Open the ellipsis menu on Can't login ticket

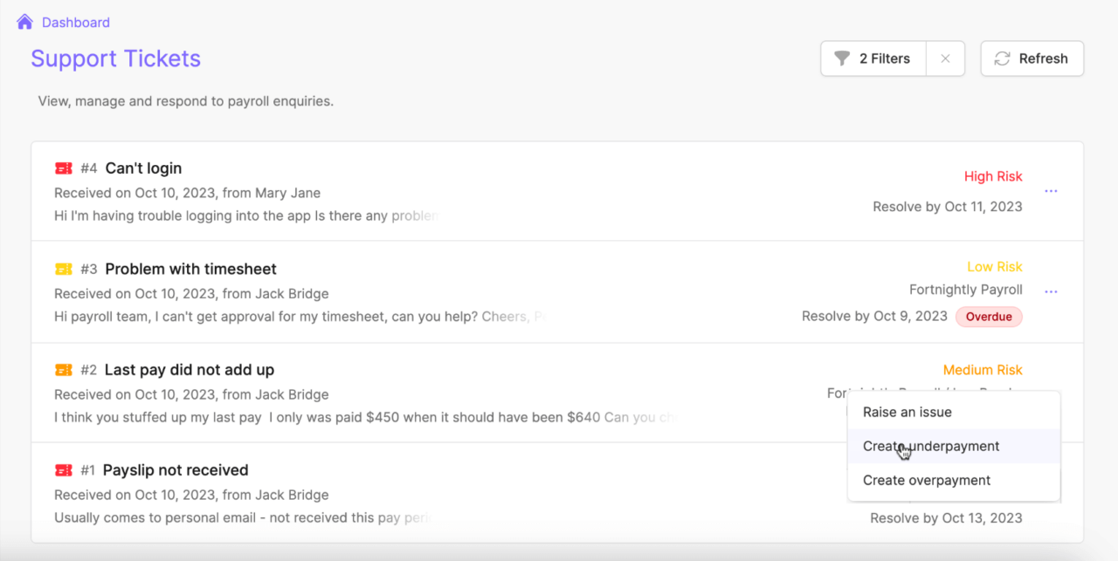[x=1051, y=190]
